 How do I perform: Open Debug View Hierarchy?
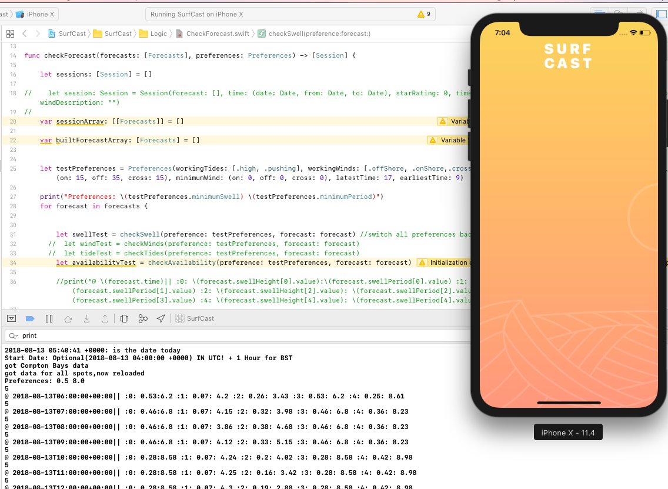pos(125,318)
